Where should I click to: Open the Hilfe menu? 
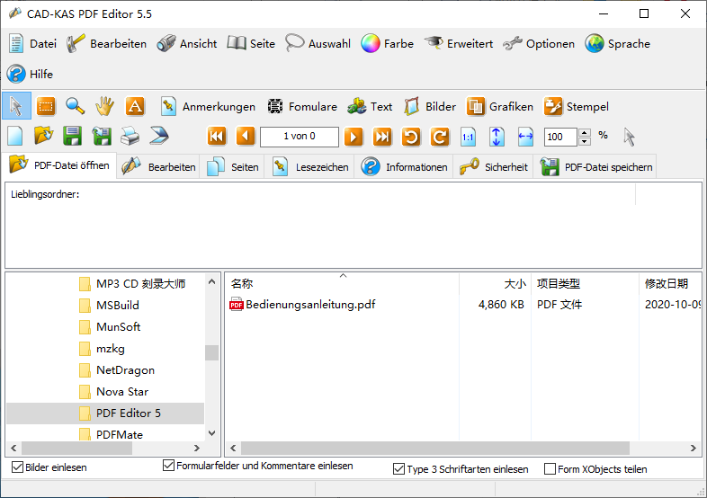pos(31,74)
